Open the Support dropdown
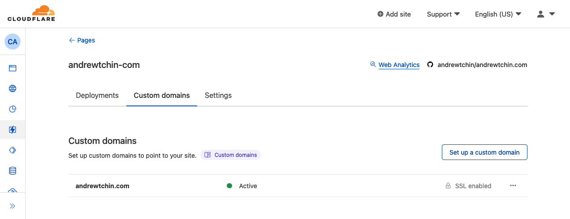 (443, 14)
